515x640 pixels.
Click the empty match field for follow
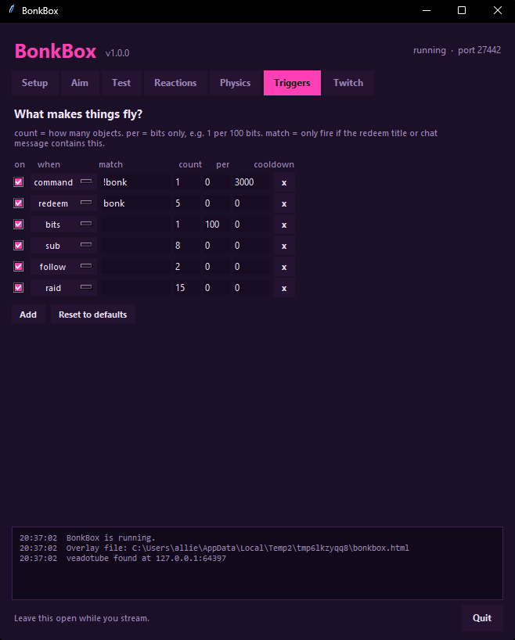[x=136, y=267]
